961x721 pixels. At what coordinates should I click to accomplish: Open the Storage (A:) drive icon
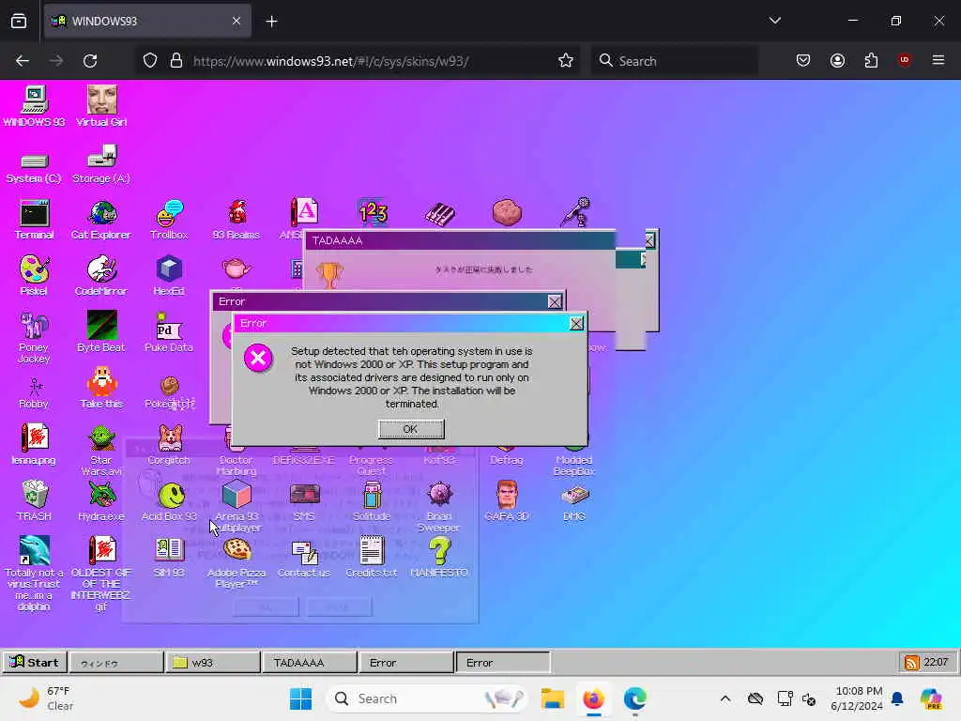(101, 164)
